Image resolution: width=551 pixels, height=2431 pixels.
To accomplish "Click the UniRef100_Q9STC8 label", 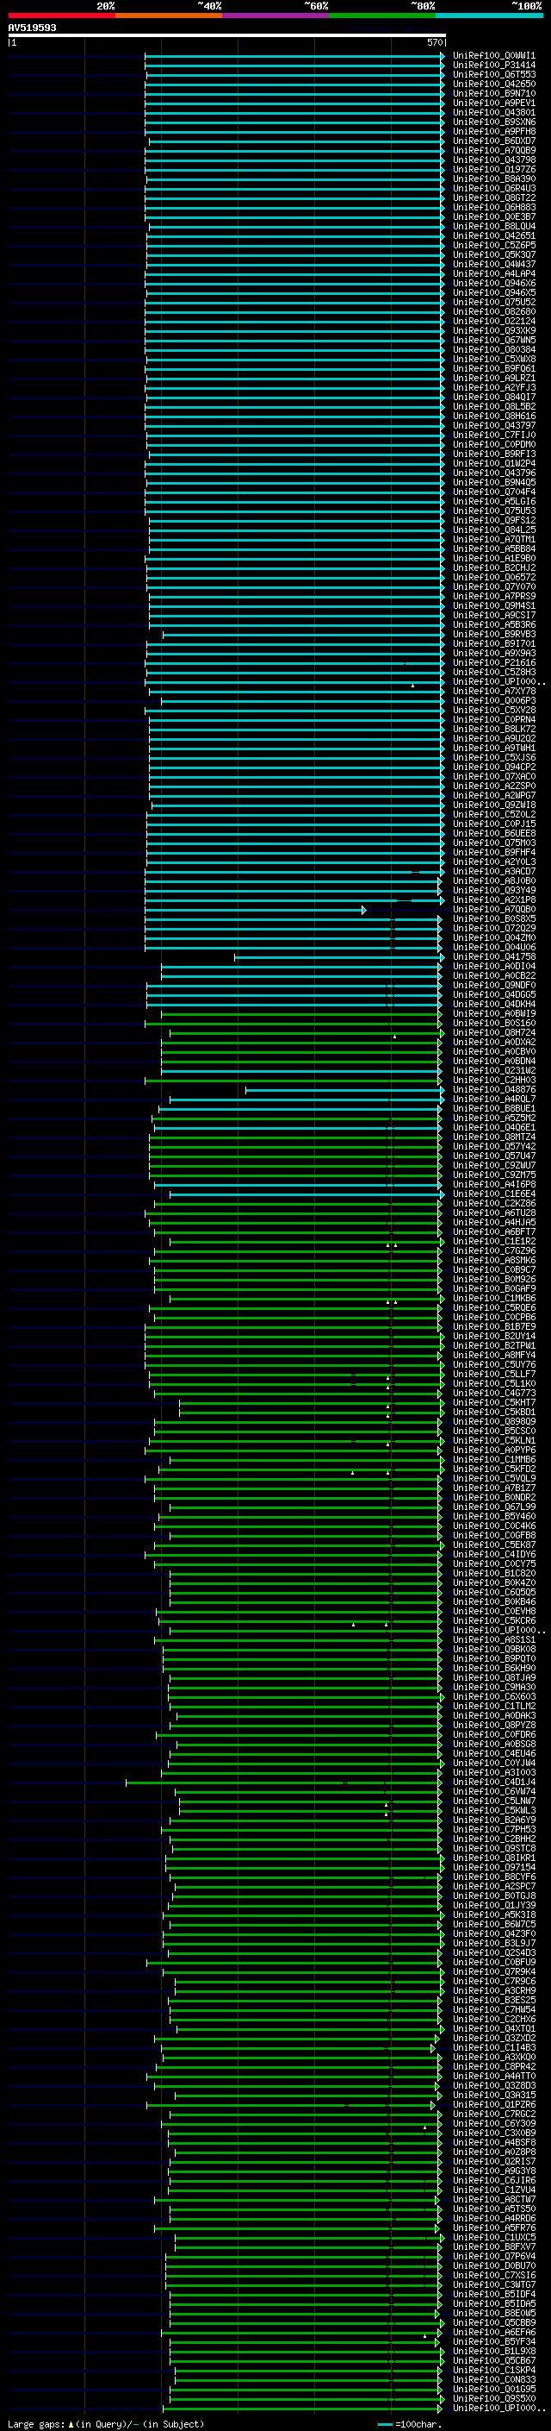I will point(494,1849).
